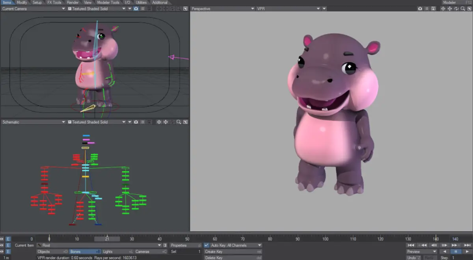
Task: Open the Current Camera view dropdown
Action: (x=33, y=9)
